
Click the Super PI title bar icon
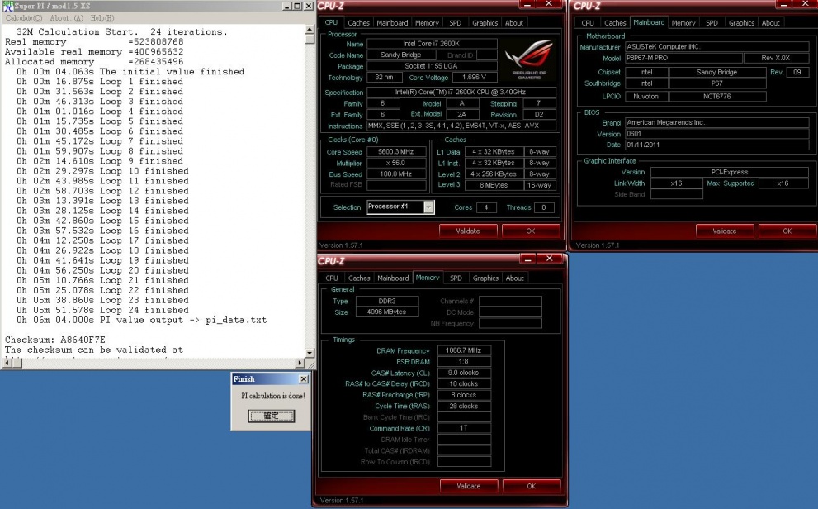click(x=7, y=6)
